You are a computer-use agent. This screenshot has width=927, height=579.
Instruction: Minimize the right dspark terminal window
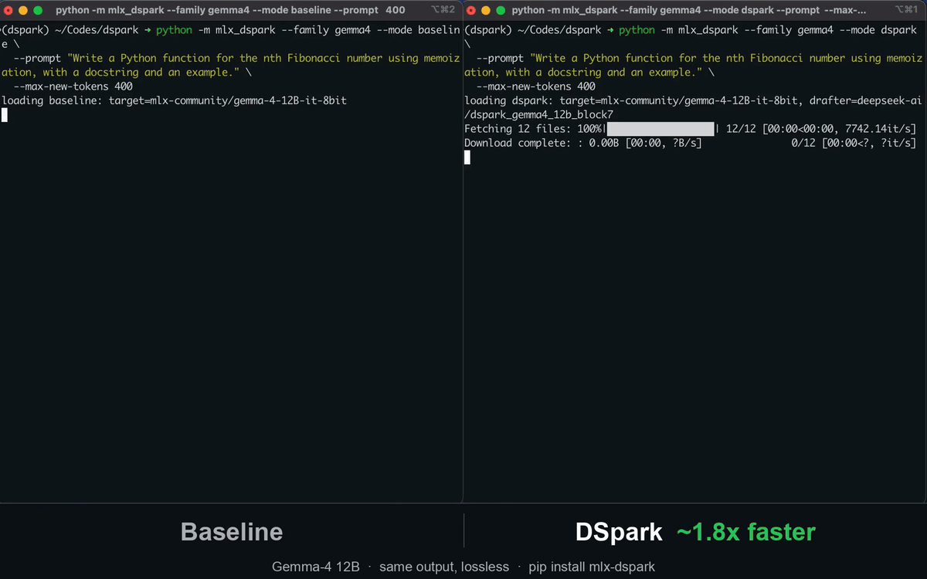tap(485, 11)
